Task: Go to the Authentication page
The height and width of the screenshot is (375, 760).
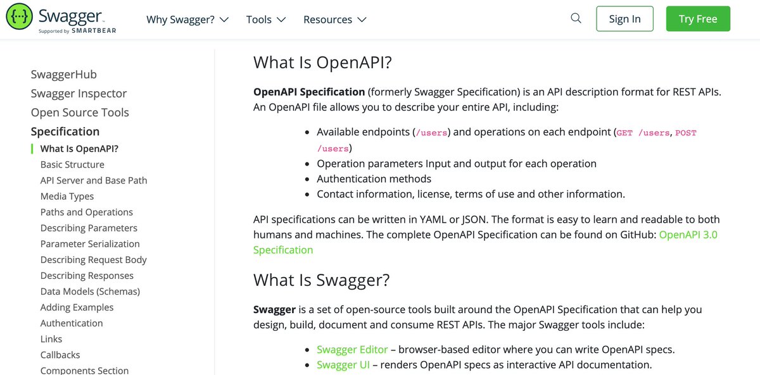Action: (x=72, y=323)
